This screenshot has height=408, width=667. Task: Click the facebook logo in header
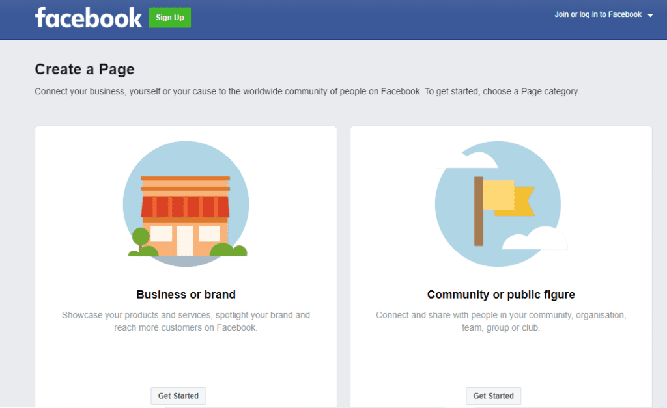coord(89,18)
